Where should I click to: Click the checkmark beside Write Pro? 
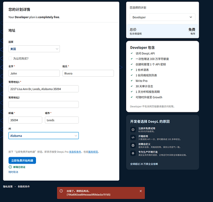[132, 81]
